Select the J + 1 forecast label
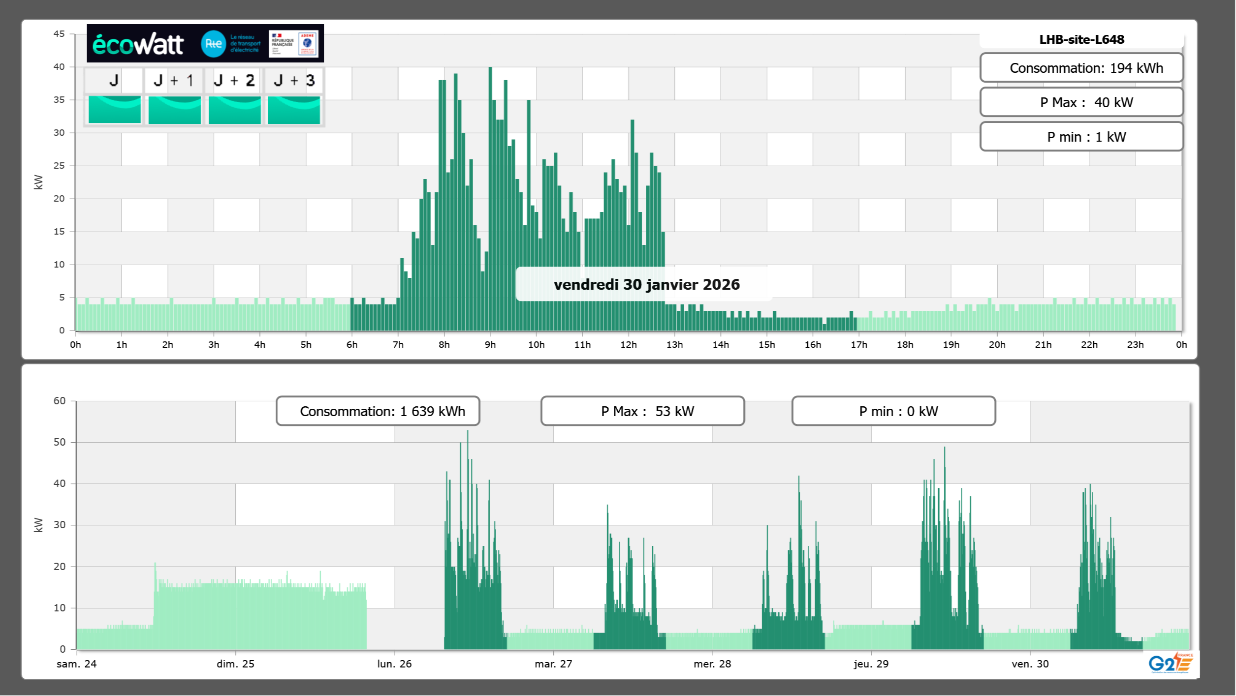1236x696 pixels. (174, 80)
